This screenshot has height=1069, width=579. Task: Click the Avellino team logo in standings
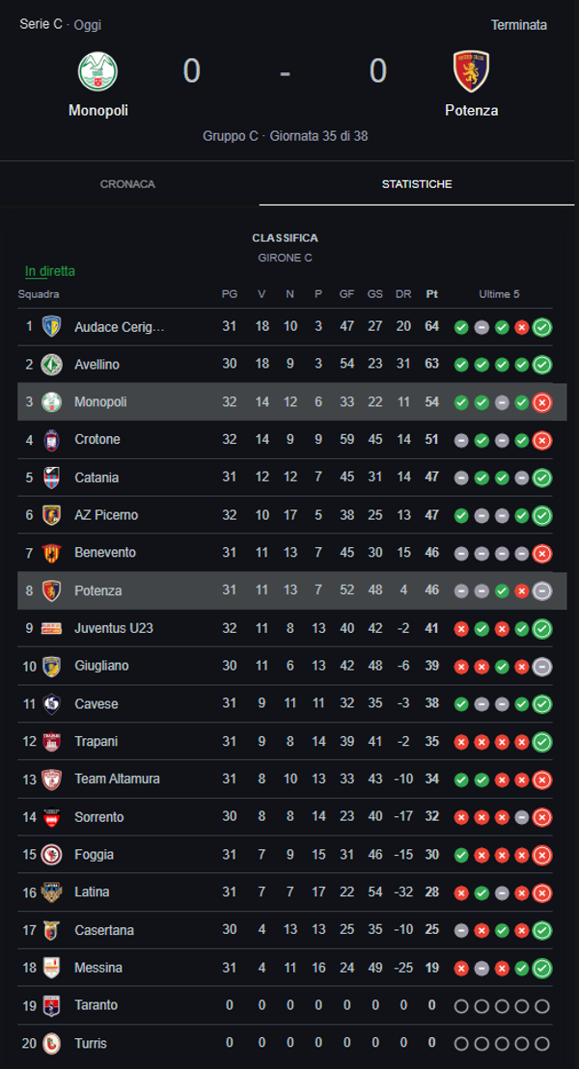coord(51,365)
